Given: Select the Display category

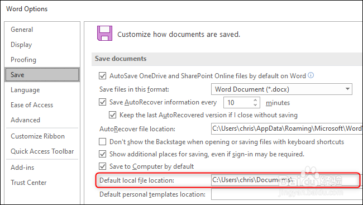Looking at the screenshot, I should (x=21, y=45).
